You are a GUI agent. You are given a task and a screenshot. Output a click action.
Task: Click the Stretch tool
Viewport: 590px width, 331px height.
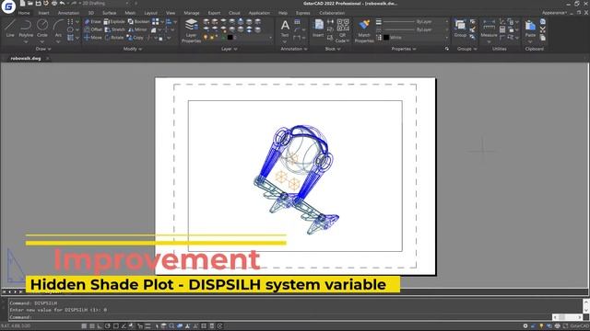[114, 29]
